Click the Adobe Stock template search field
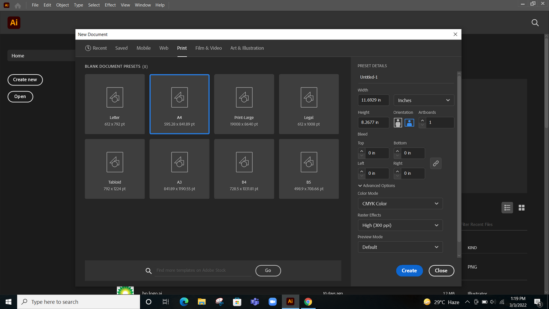 click(203, 270)
